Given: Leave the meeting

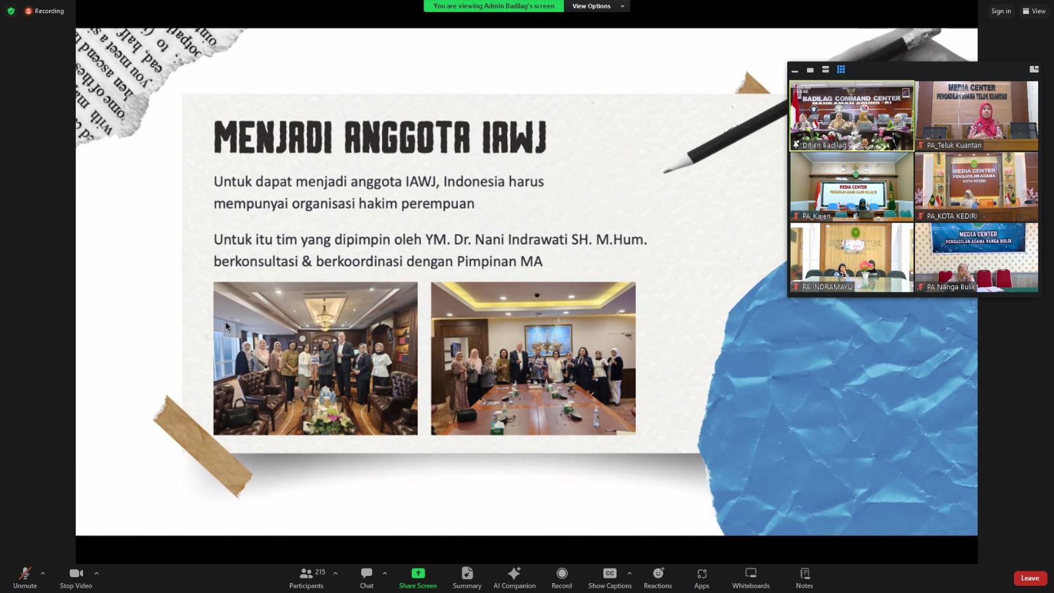Looking at the screenshot, I should tap(1030, 579).
